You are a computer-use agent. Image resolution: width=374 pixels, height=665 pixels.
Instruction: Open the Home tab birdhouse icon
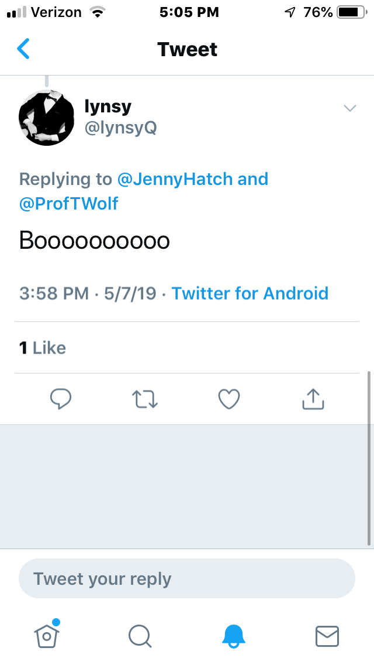pyautogui.click(x=47, y=635)
